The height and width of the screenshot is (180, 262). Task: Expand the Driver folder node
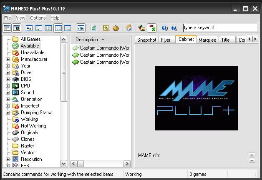coord(8,72)
